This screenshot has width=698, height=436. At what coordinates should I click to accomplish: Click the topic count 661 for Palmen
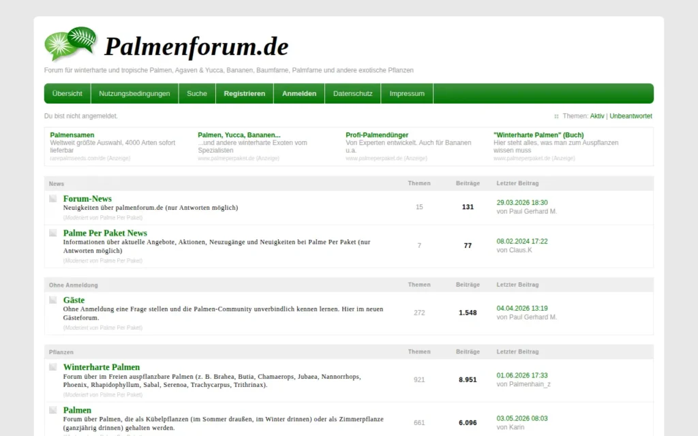tap(419, 422)
